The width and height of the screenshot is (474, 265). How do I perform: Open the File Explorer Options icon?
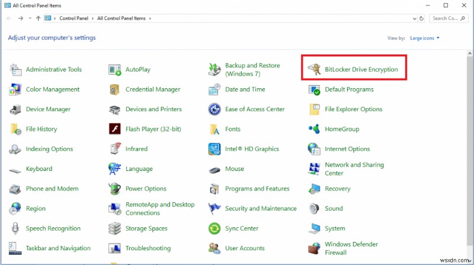(314, 109)
